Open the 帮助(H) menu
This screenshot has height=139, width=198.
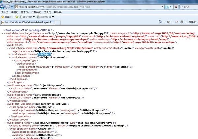pyautogui.click(x=58, y=12)
